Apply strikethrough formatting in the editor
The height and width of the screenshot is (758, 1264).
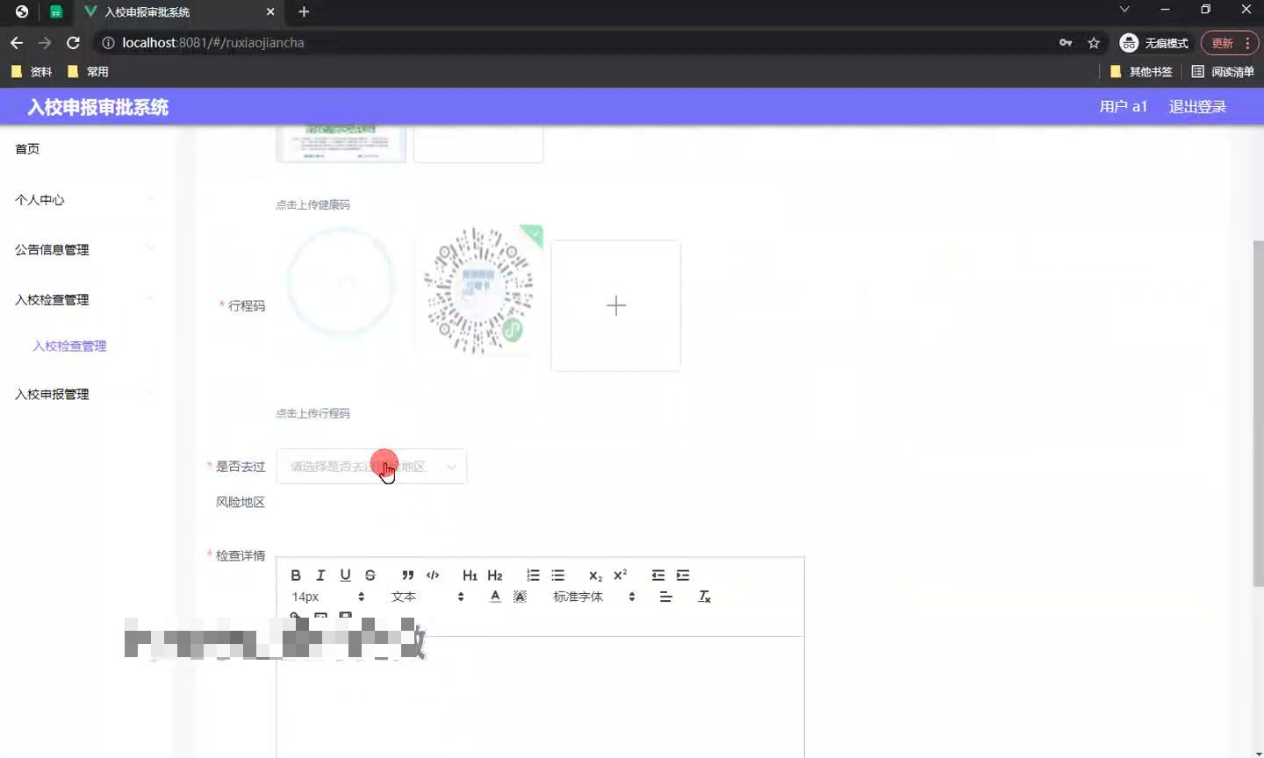370,576
